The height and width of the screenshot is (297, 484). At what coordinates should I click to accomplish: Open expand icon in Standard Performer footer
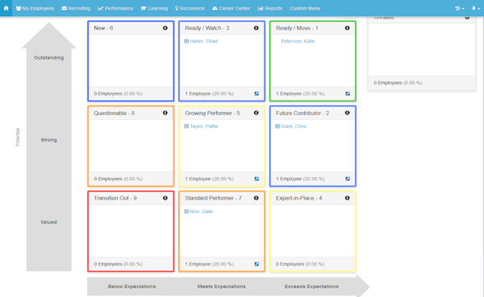coord(257,264)
